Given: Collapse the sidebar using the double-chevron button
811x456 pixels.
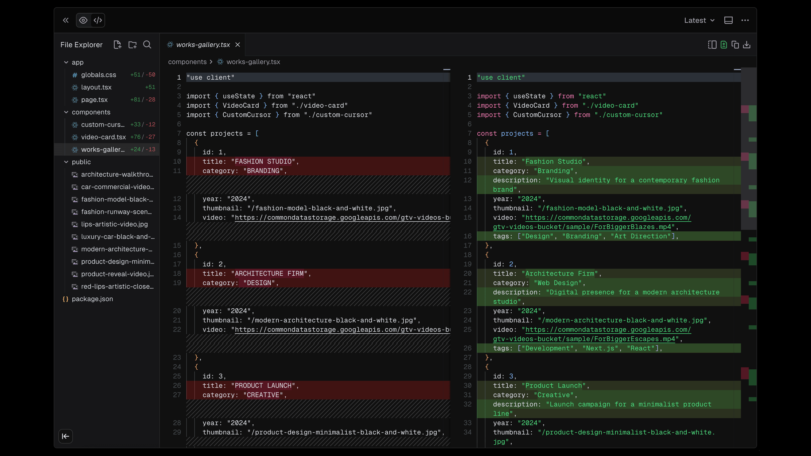Looking at the screenshot, I should click(x=66, y=20).
